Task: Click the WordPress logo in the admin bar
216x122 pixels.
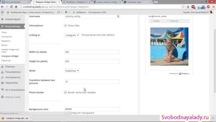Action: coord(2,12)
